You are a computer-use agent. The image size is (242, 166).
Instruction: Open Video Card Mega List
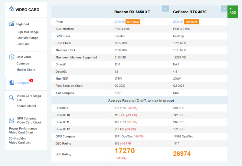pyautogui.click(x=29, y=98)
